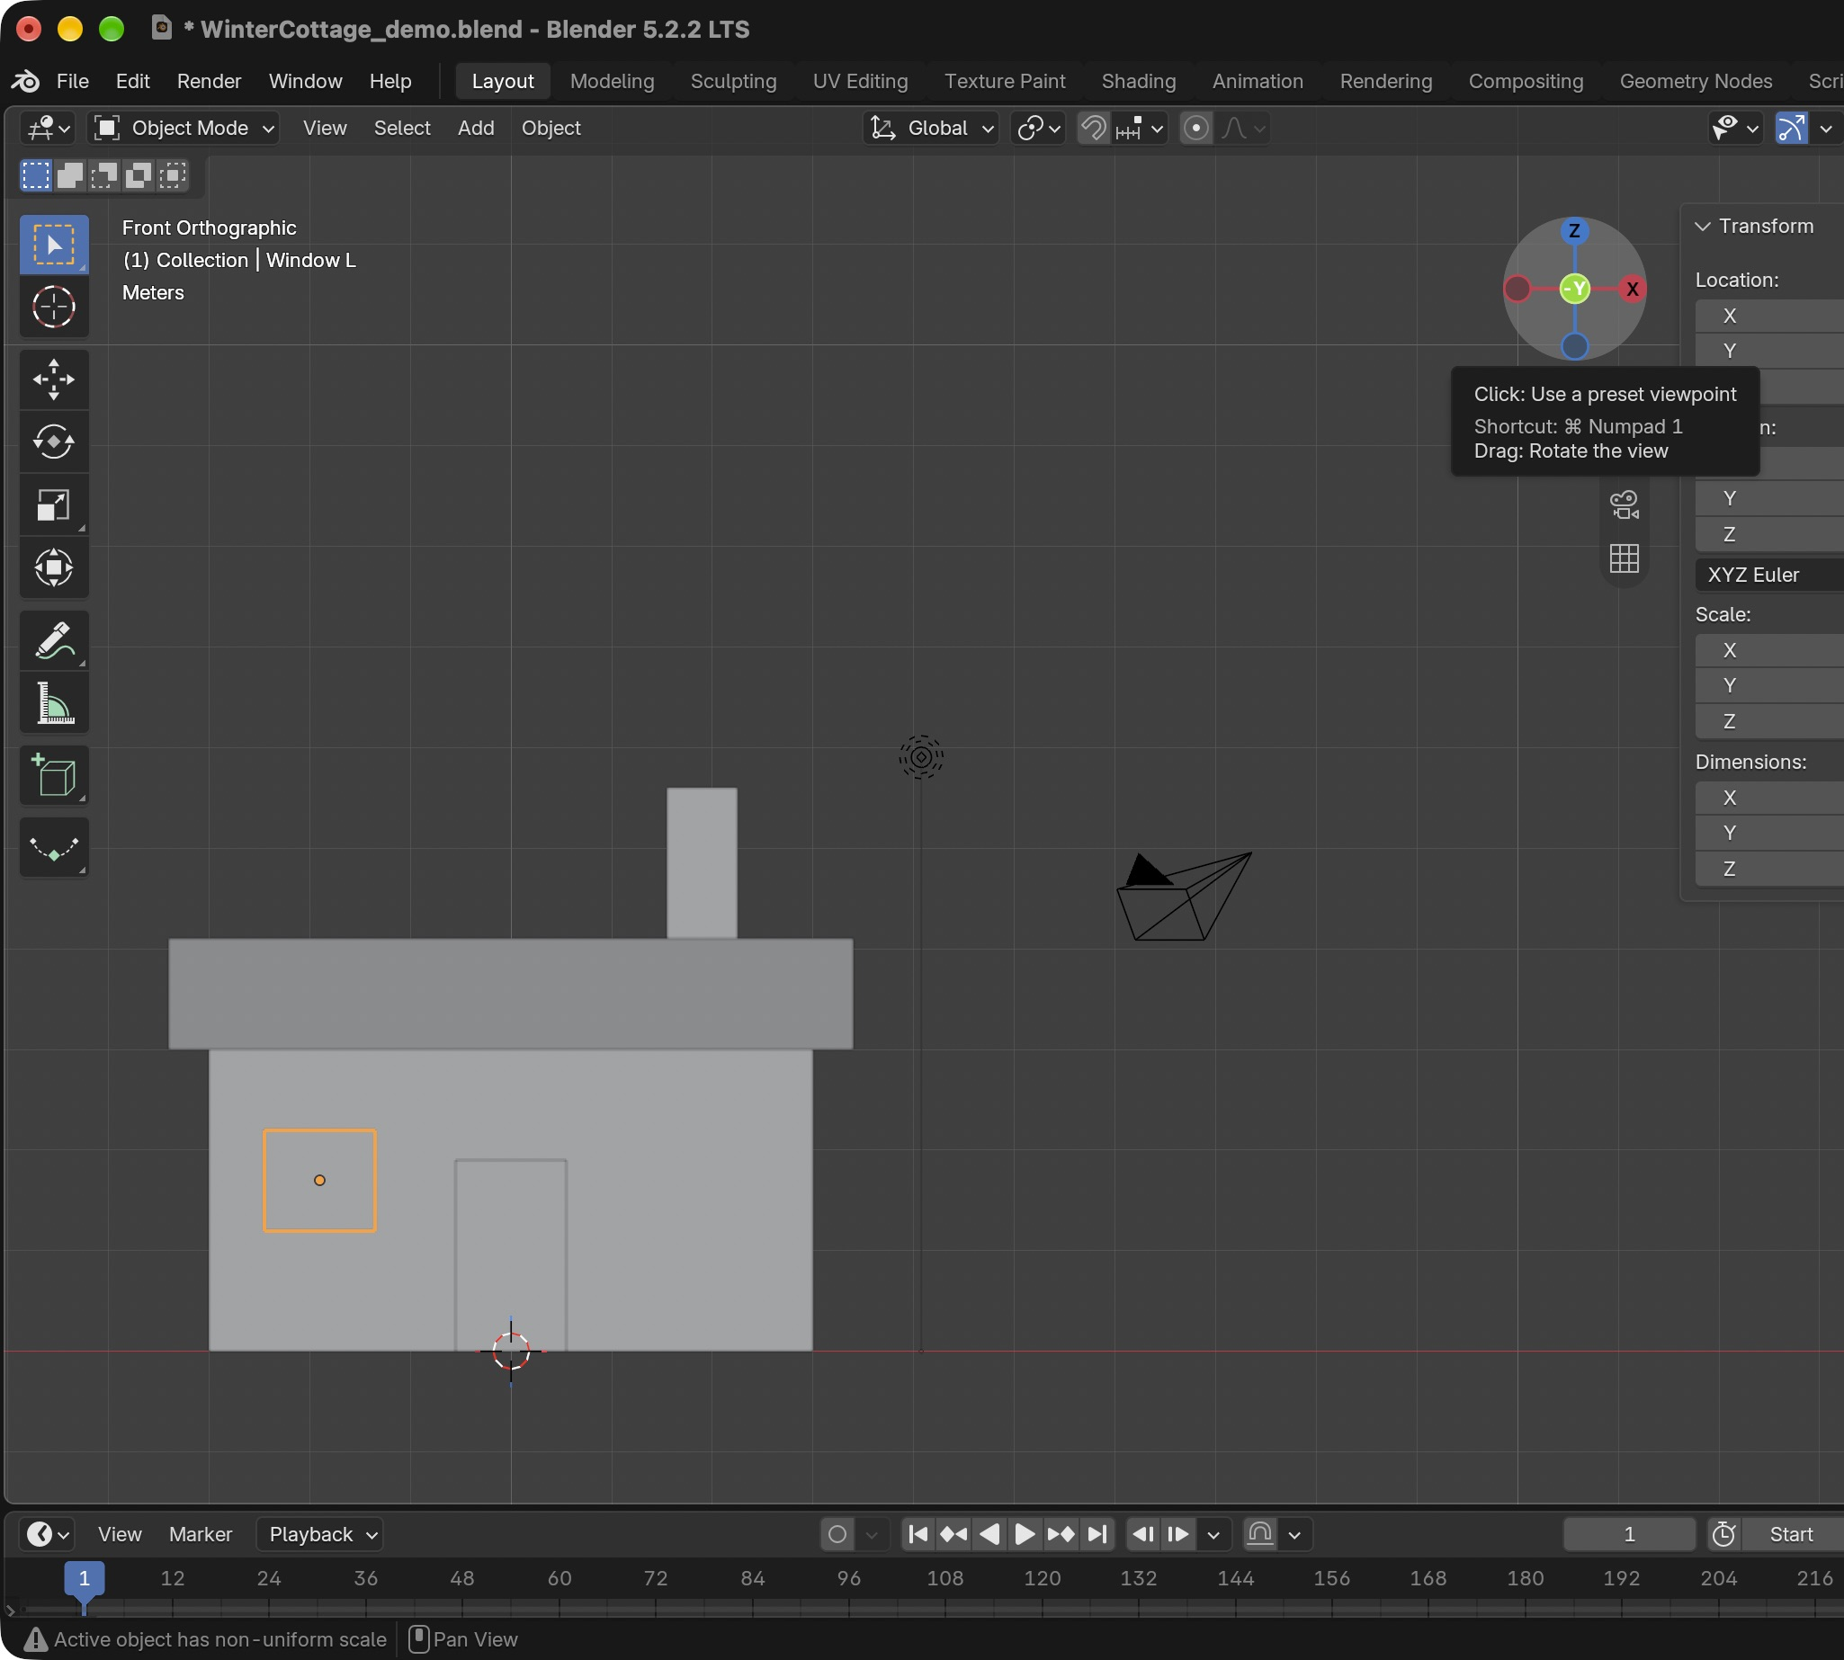Open the File menu
This screenshot has height=1660, width=1844.
pos(72,81)
